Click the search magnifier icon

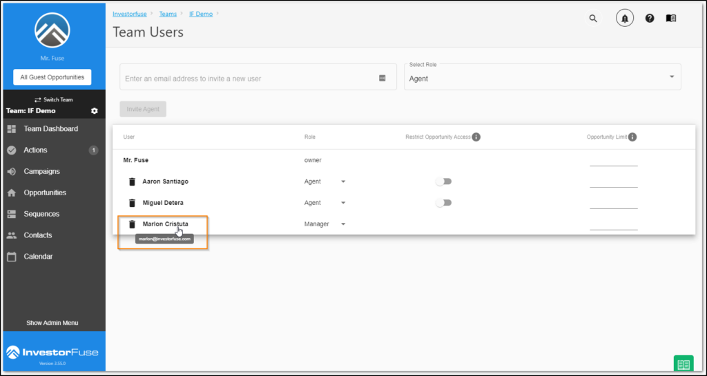click(593, 19)
